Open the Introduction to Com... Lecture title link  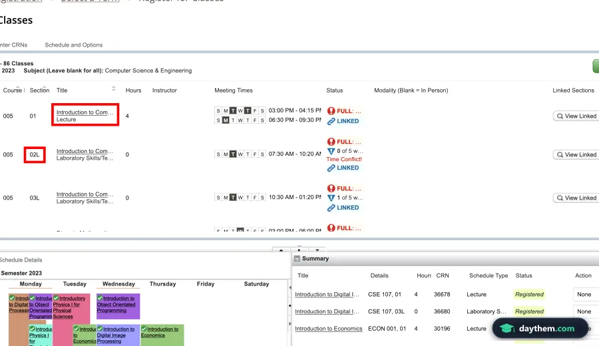coord(85,112)
